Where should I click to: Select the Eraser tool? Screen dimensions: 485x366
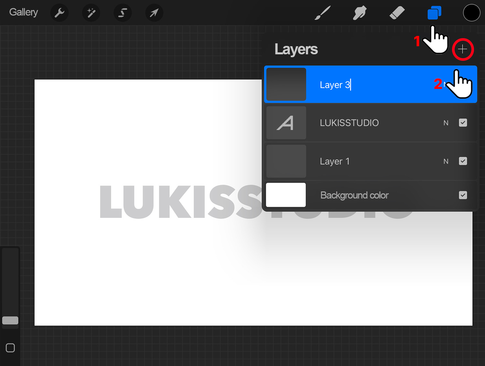(x=397, y=13)
